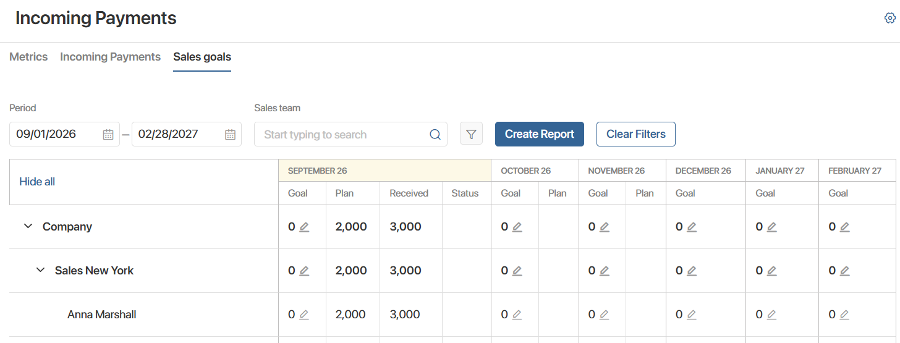Edit Sales New York September 26 goal pencil

(x=304, y=271)
